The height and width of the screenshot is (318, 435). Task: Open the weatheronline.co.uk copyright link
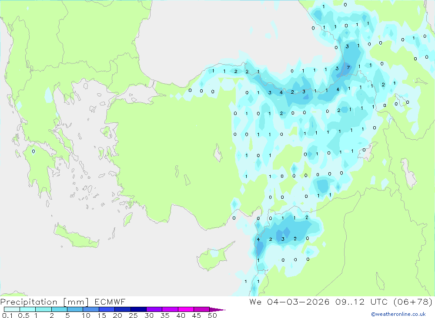click(398, 314)
